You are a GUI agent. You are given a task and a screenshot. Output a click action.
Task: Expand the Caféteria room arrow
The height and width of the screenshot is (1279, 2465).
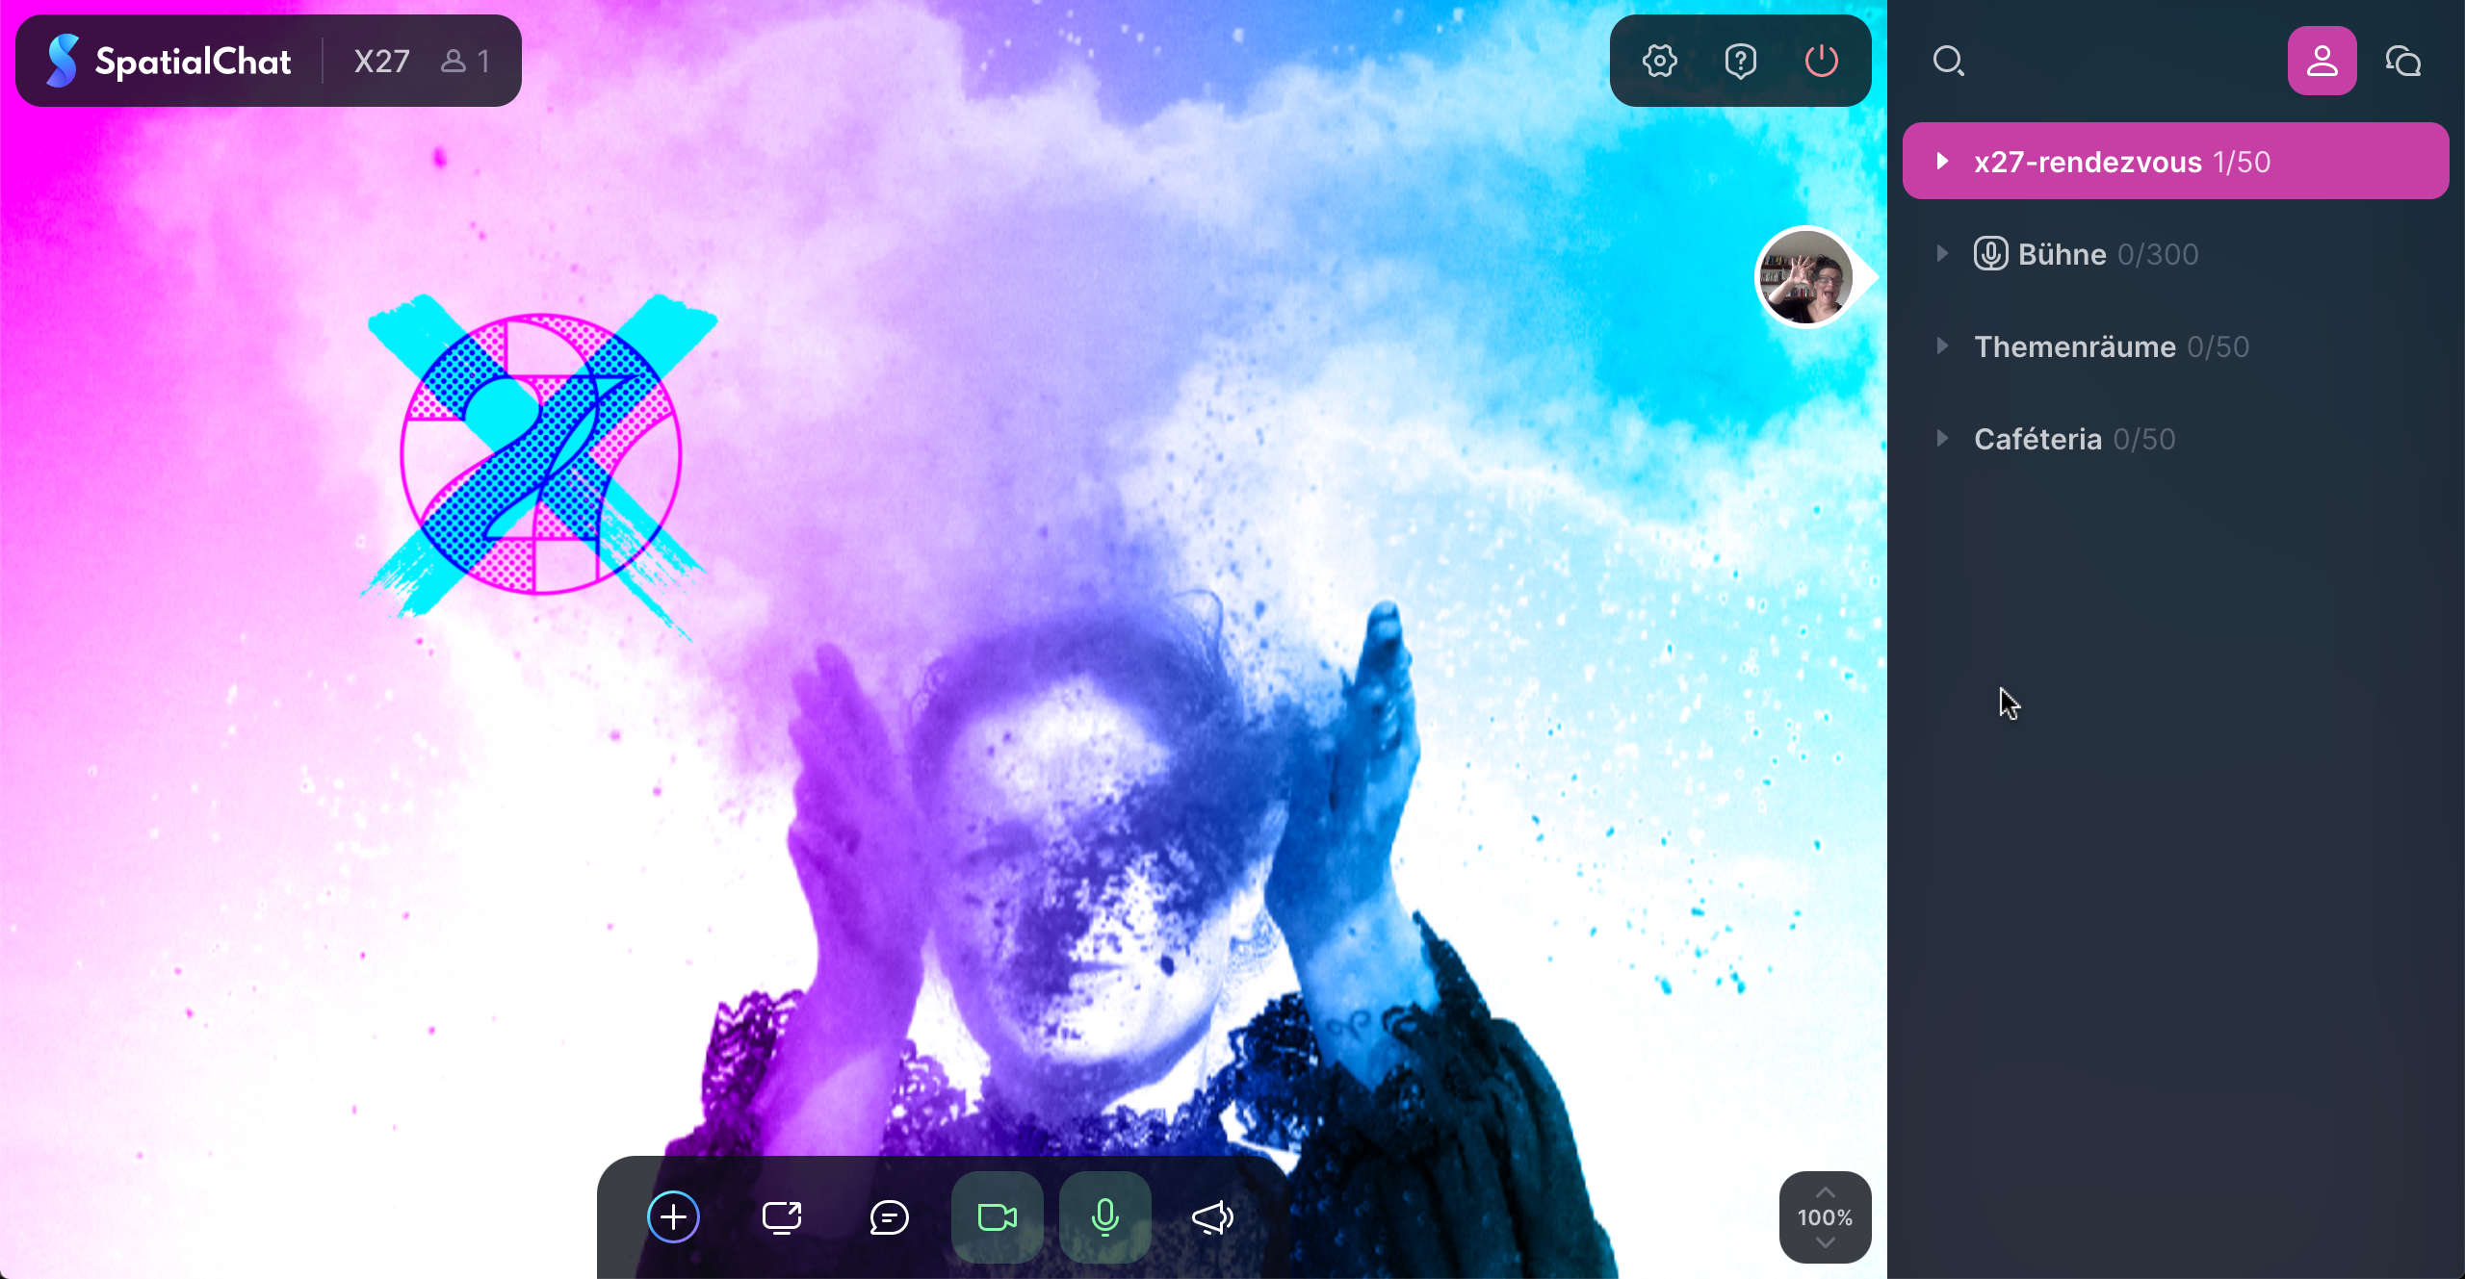pyautogui.click(x=1942, y=438)
